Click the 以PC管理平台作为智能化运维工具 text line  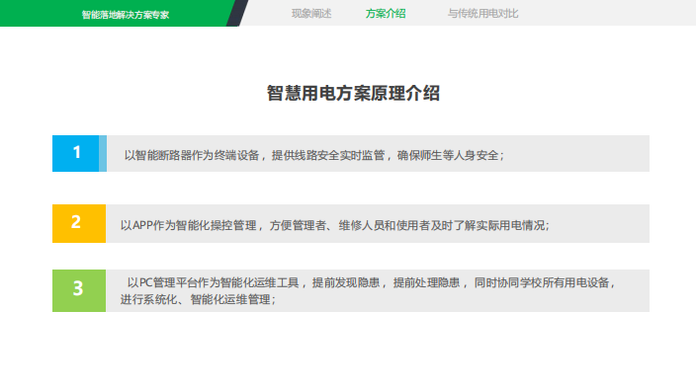click(x=371, y=282)
